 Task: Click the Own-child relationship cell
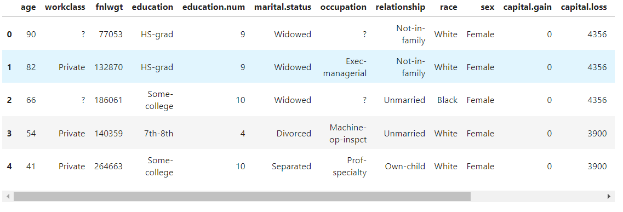click(x=405, y=167)
